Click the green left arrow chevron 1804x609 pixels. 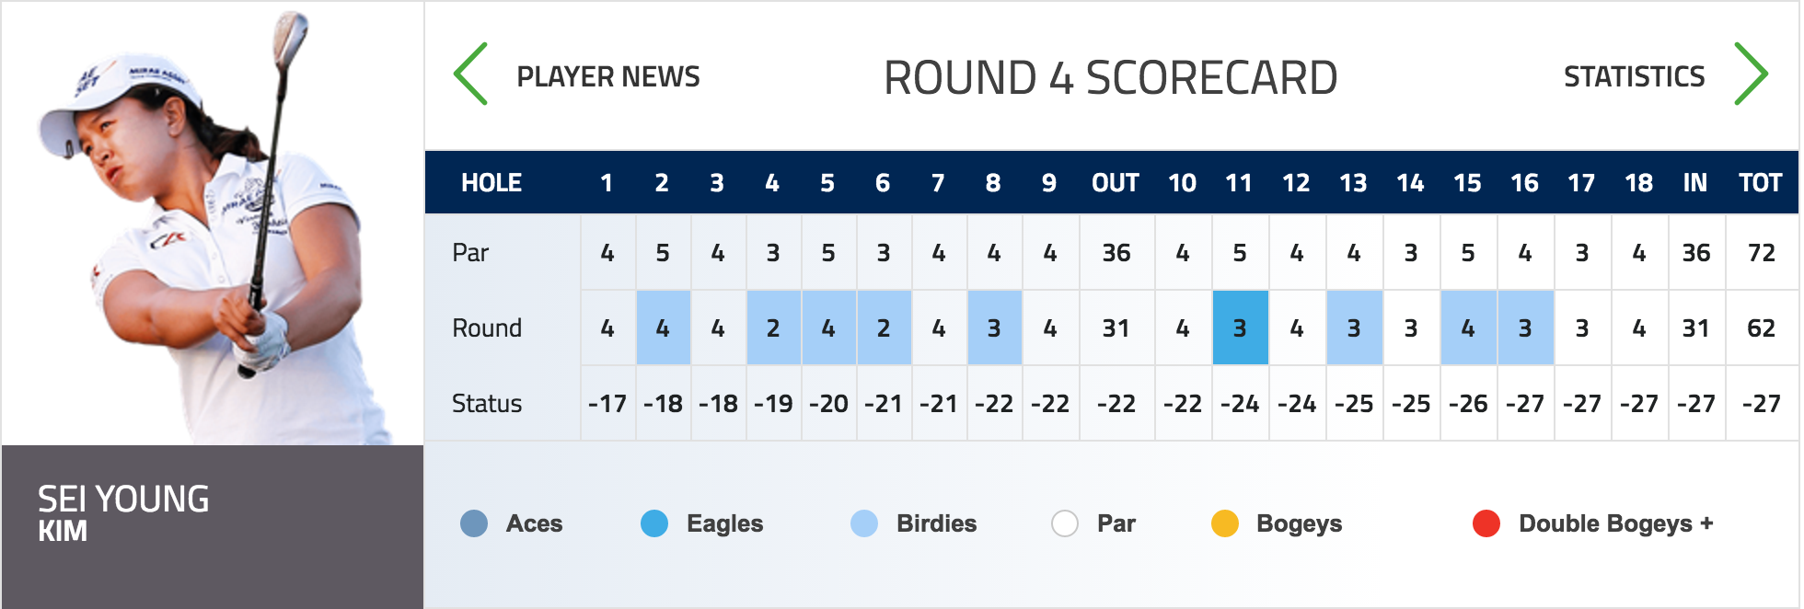[470, 74]
